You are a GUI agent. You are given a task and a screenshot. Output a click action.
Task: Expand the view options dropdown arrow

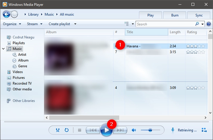(133, 24)
